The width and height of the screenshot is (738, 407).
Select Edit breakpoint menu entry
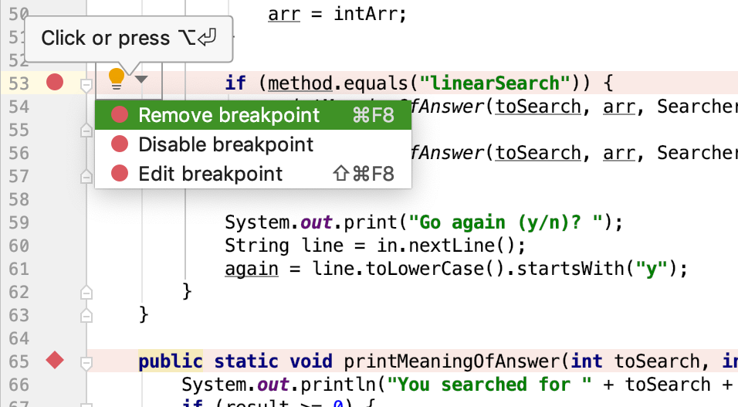[x=252, y=174]
